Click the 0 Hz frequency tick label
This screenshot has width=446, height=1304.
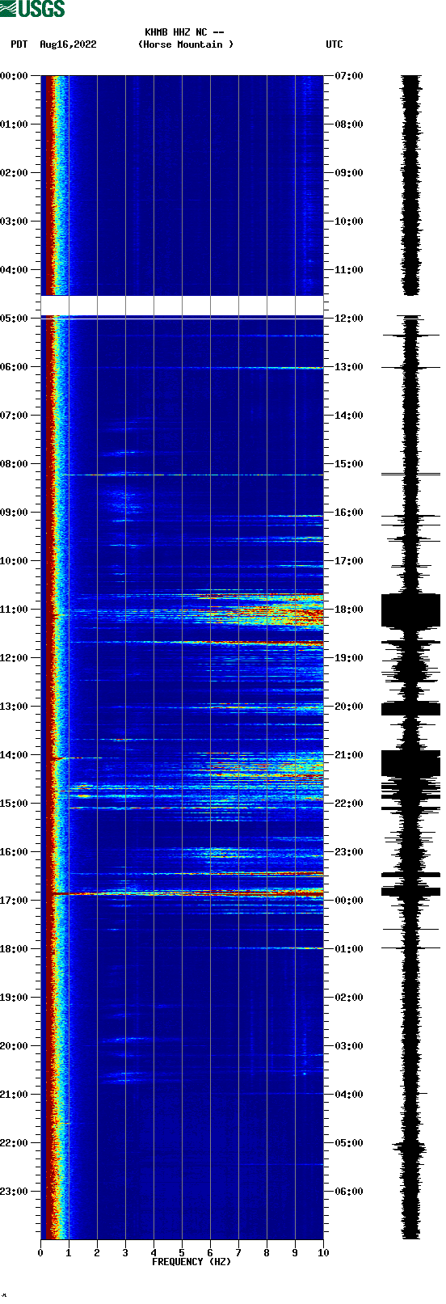click(40, 1253)
